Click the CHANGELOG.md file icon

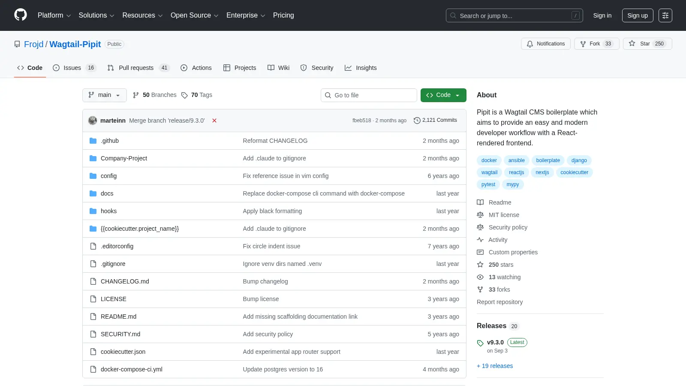(93, 281)
